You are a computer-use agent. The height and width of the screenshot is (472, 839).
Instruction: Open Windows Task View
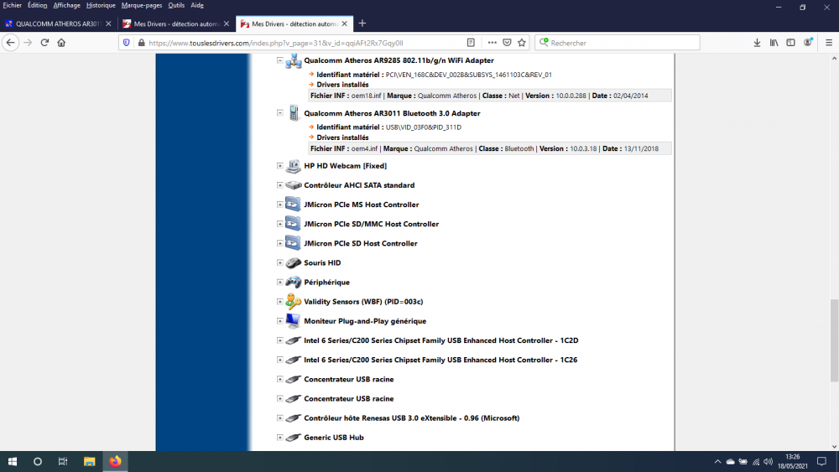[63, 461]
